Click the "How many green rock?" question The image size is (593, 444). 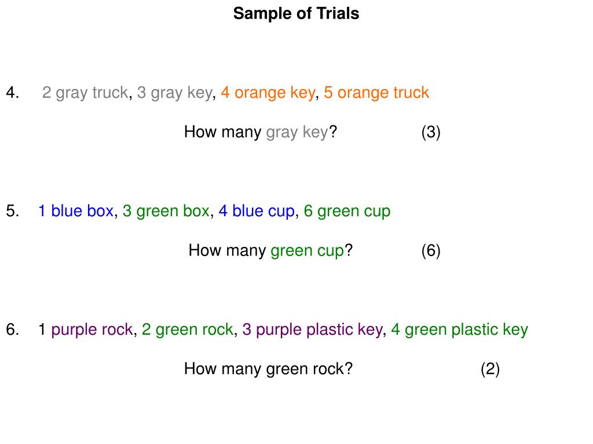click(x=268, y=369)
